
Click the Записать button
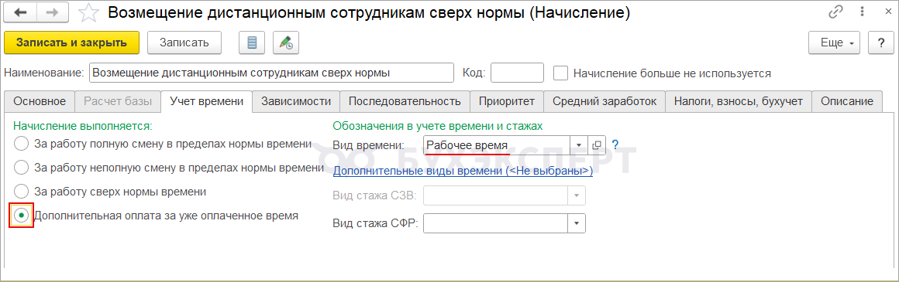pos(184,42)
